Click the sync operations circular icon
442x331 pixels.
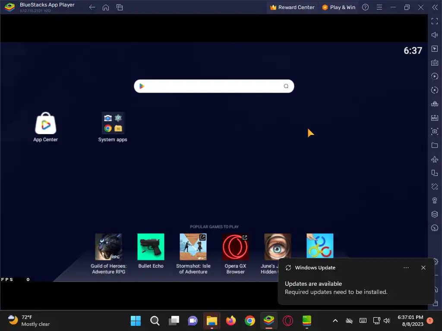[435, 90]
